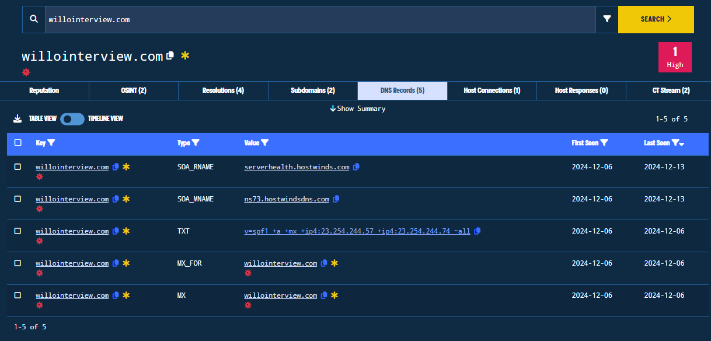The height and width of the screenshot is (341, 711).
Task: Filter by the Last Seen column
Action: (x=675, y=142)
